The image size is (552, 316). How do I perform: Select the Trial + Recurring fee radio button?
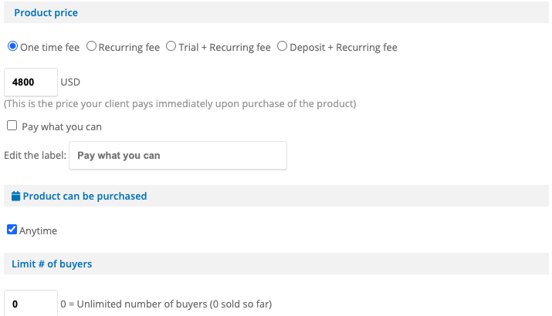tap(171, 46)
